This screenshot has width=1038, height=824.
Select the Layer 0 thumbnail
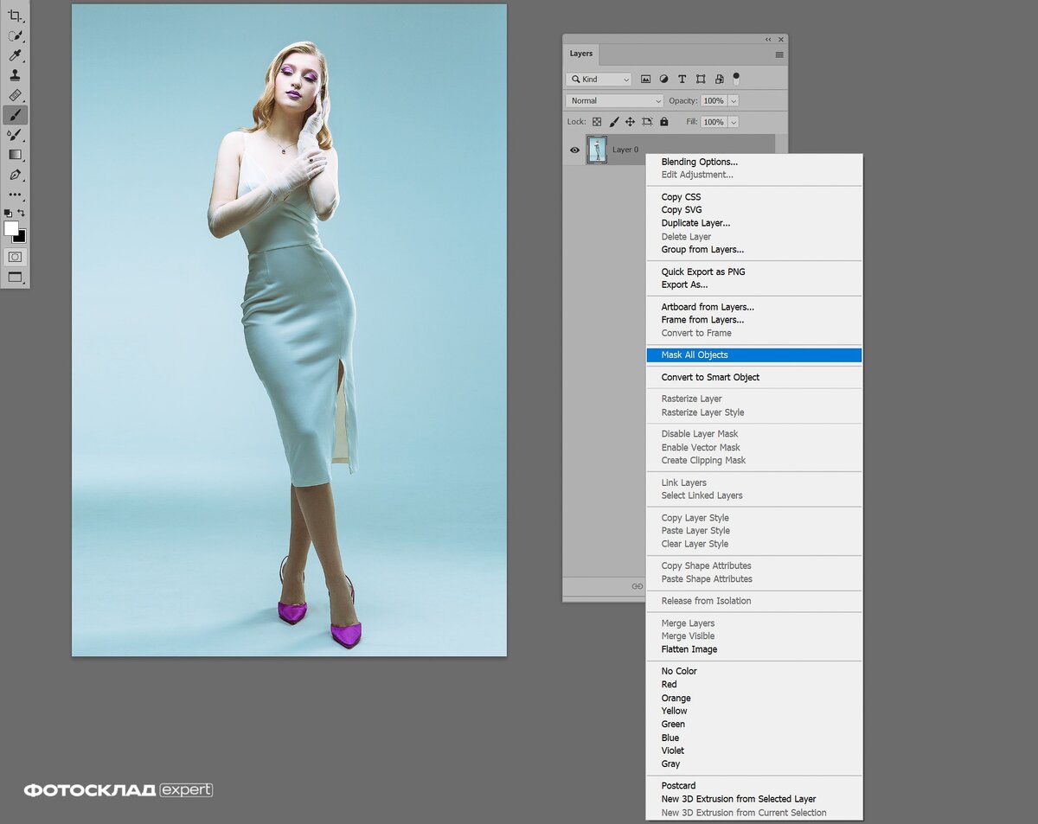tap(597, 150)
